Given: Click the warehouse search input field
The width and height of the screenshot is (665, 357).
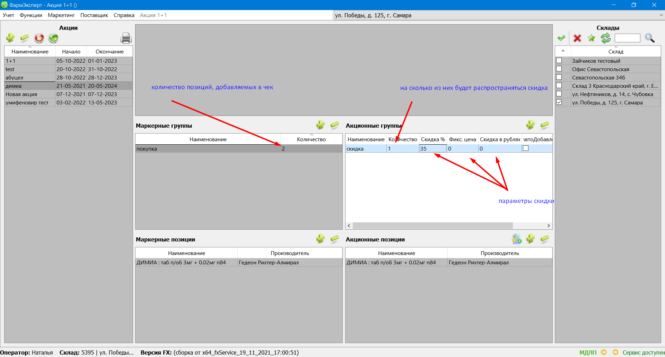Looking at the screenshot, I should pos(627,38).
